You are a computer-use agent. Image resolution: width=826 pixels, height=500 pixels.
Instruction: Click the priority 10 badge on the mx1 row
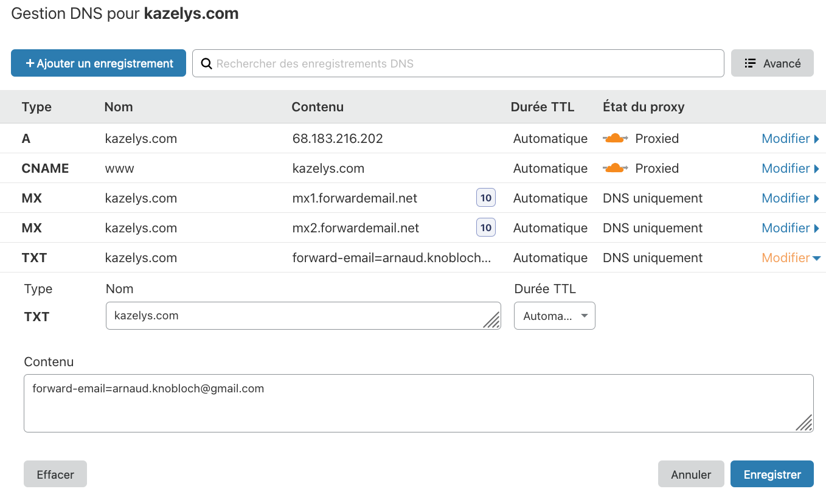486,198
